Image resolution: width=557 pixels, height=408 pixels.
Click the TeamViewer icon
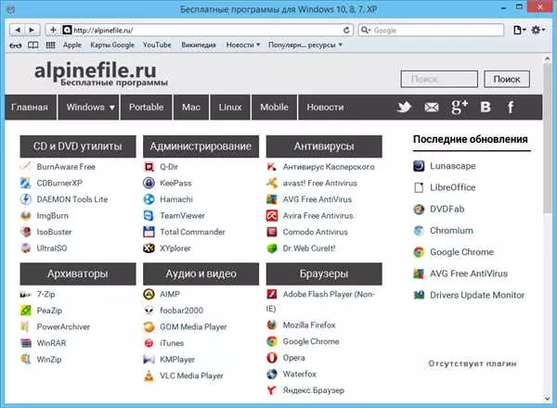click(x=149, y=215)
